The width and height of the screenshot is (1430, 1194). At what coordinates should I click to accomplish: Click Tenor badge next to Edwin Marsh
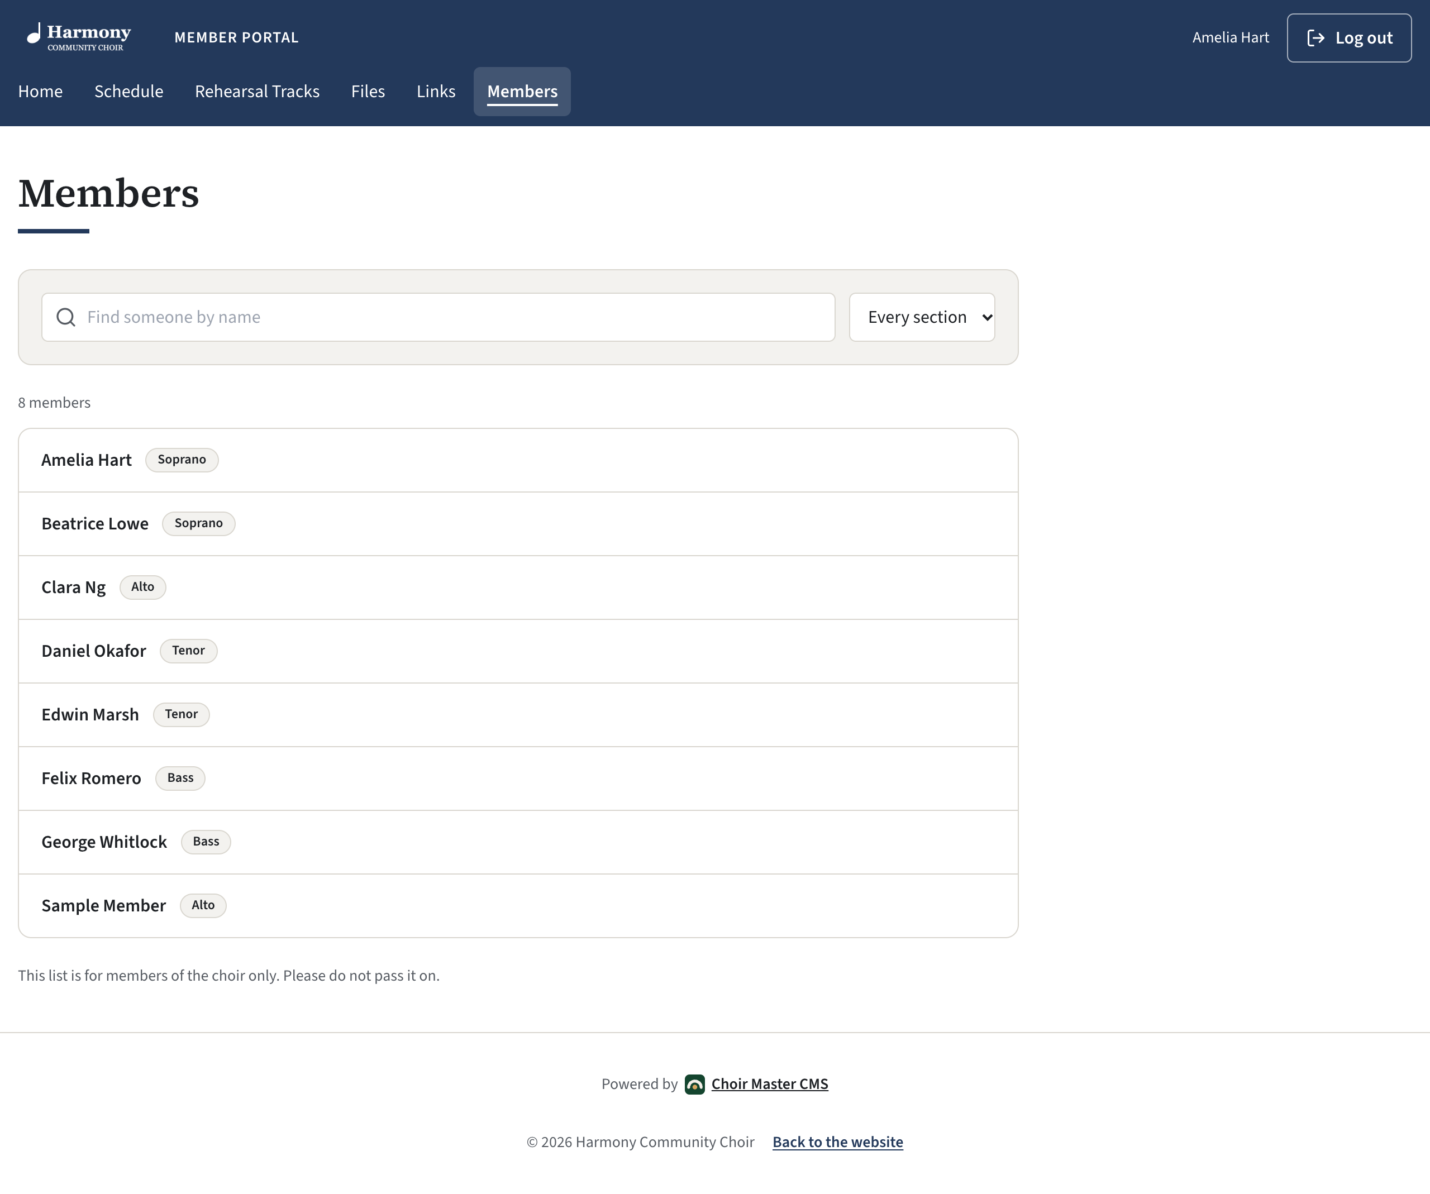click(x=181, y=714)
